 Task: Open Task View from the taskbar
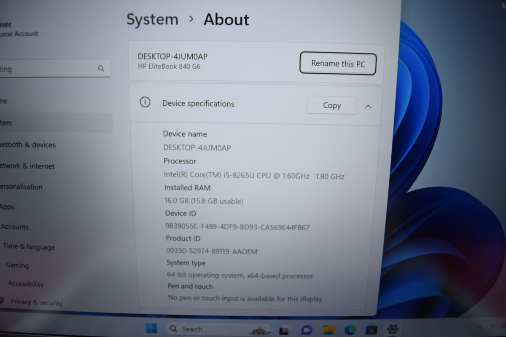[284, 330]
